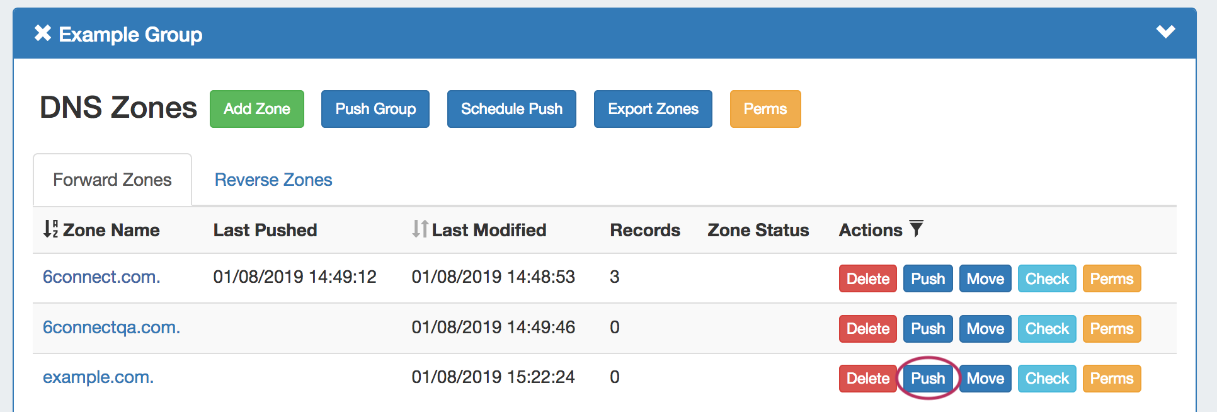Image resolution: width=1217 pixels, height=412 pixels.
Task: Open Schedule Push
Action: (511, 109)
